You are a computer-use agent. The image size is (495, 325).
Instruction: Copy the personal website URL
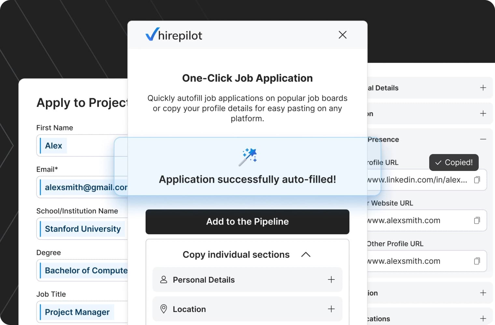click(477, 221)
